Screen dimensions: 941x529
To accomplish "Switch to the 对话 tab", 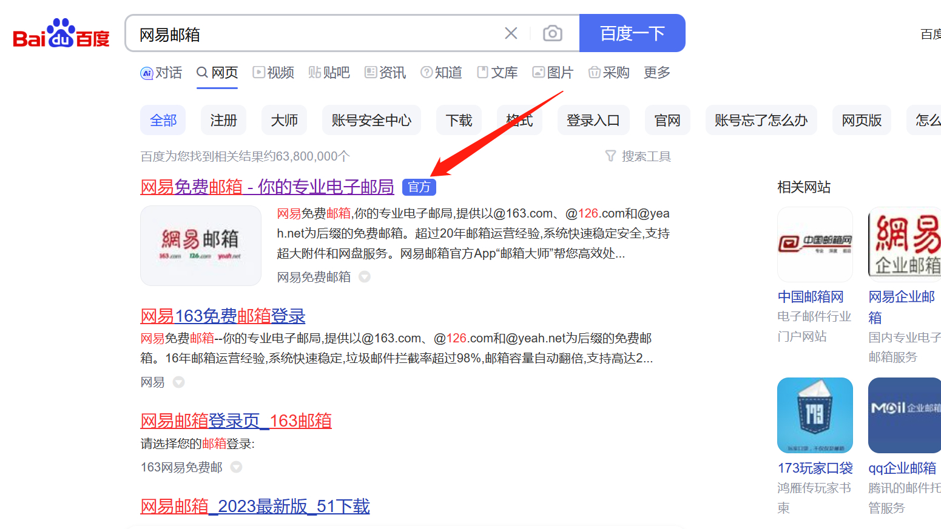I will 161,73.
